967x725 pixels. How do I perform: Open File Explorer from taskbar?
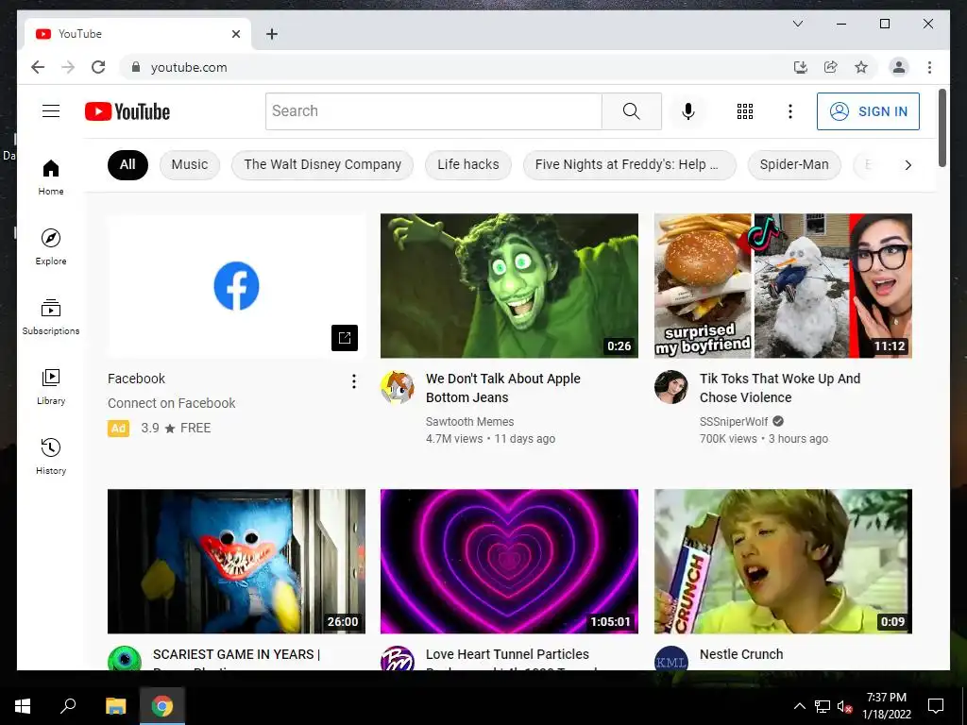(115, 706)
